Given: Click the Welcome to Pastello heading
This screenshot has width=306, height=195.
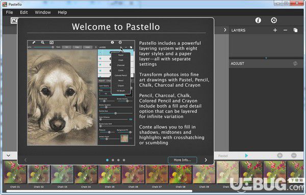Looking at the screenshot, I should [x=116, y=26].
